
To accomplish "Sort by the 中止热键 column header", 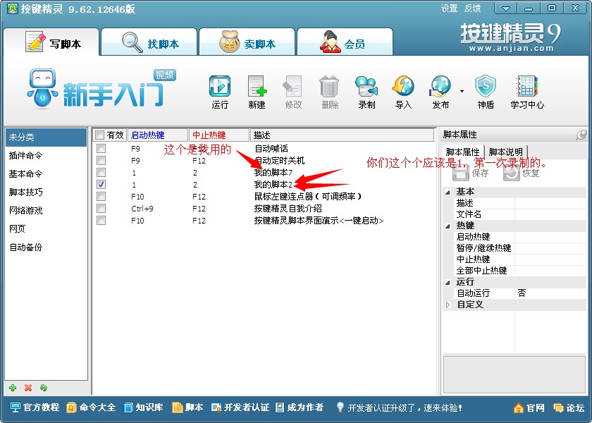I will pyautogui.click(x=219, y=135).
